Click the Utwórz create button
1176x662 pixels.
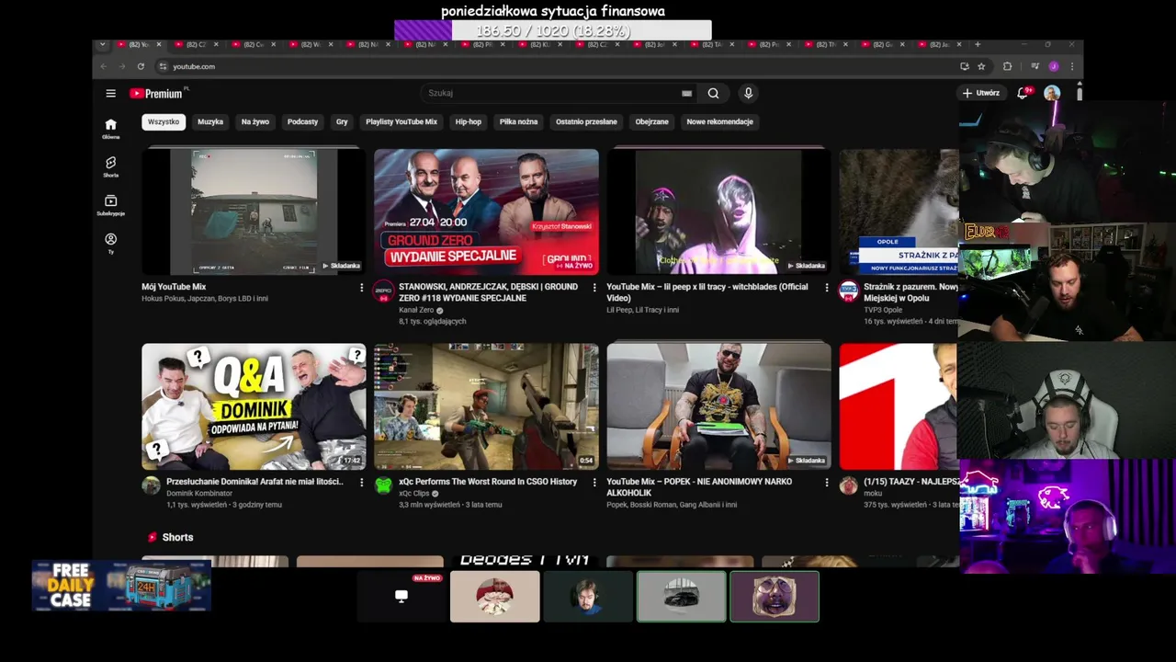(x=981, y=93)
